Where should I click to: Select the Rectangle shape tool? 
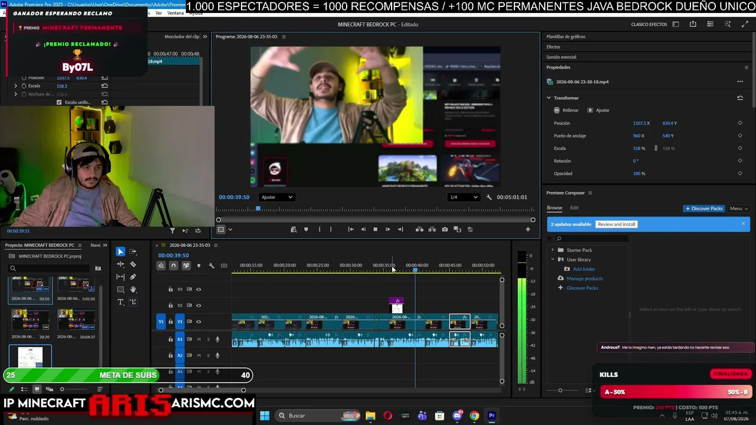click(120, 289)
